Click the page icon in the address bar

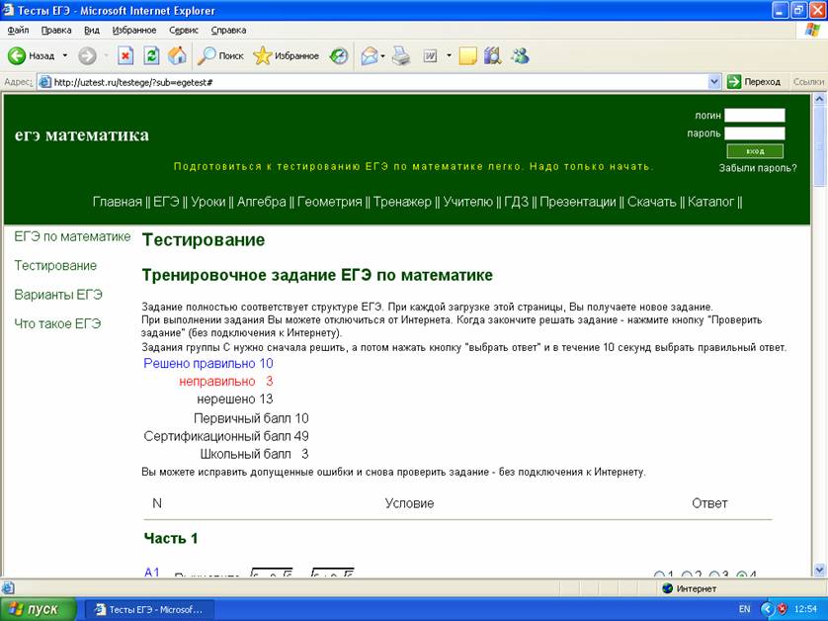[45, 82]
